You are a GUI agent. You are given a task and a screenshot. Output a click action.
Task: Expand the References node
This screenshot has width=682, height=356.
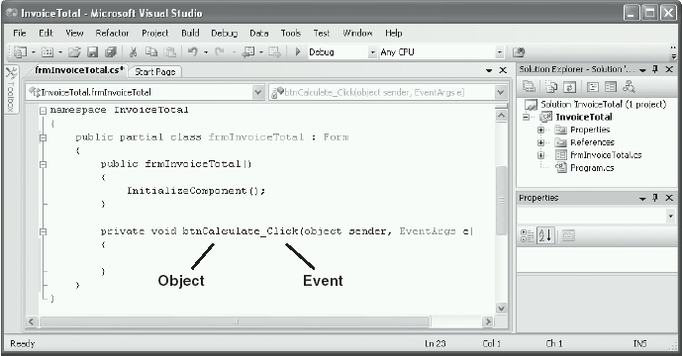[540, 142]
